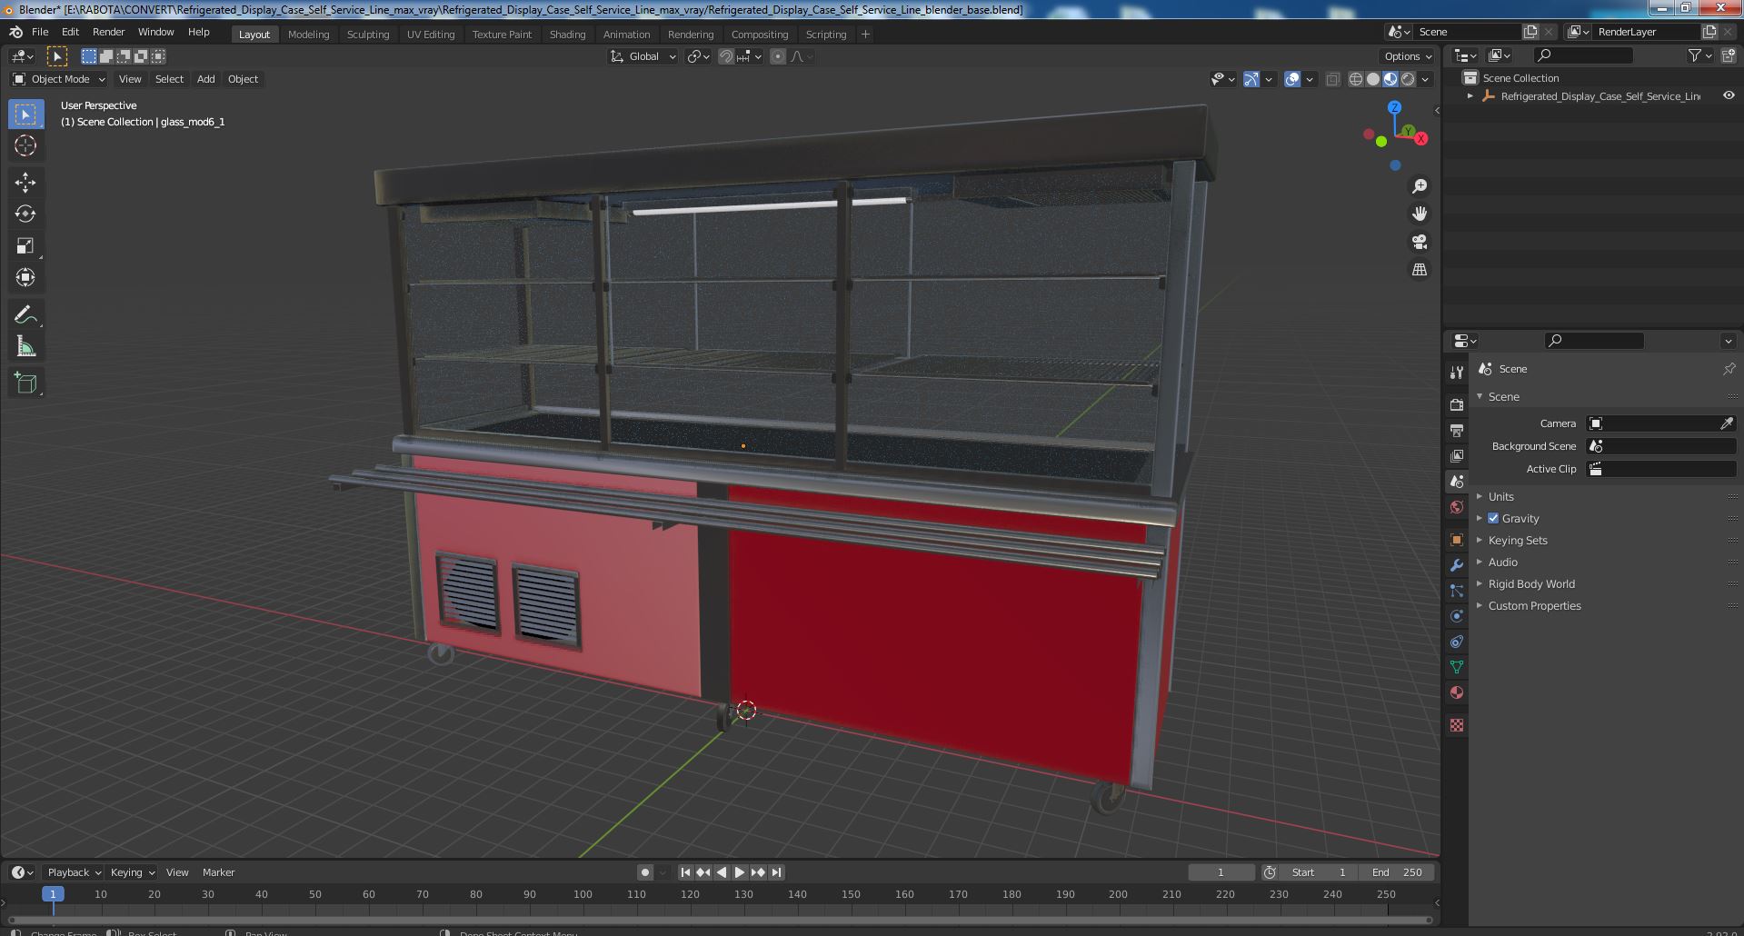Click current frame number field

[1221, 872]
